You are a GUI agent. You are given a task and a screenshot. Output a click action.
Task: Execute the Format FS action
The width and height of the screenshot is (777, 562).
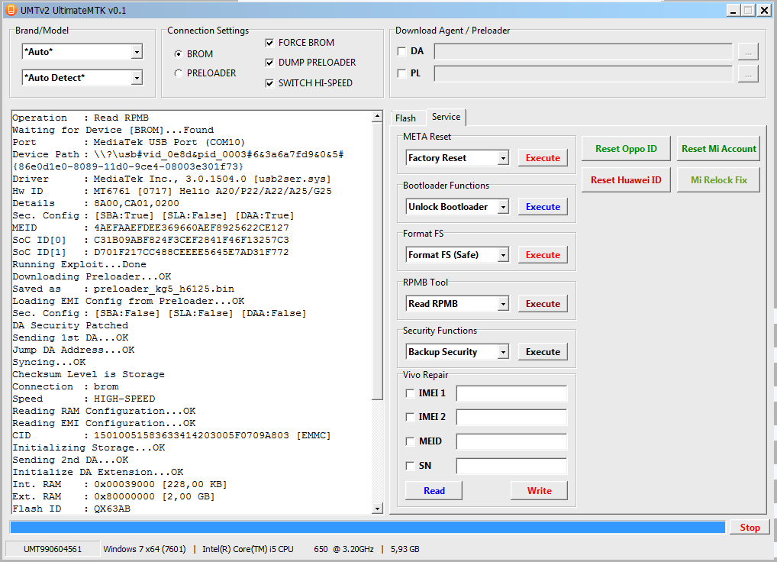click(543, 255)
